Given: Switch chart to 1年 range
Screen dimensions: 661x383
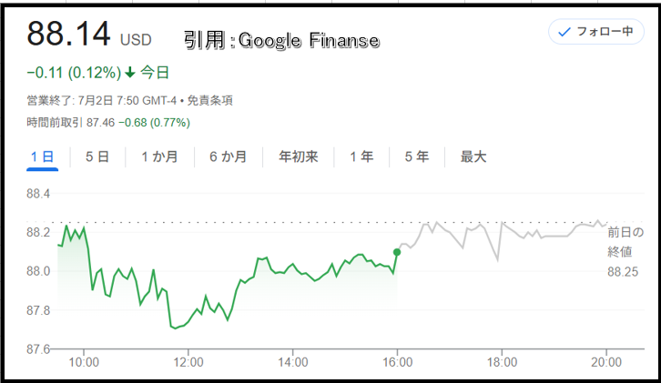Looking at the screenshot, I should [361, 156].
